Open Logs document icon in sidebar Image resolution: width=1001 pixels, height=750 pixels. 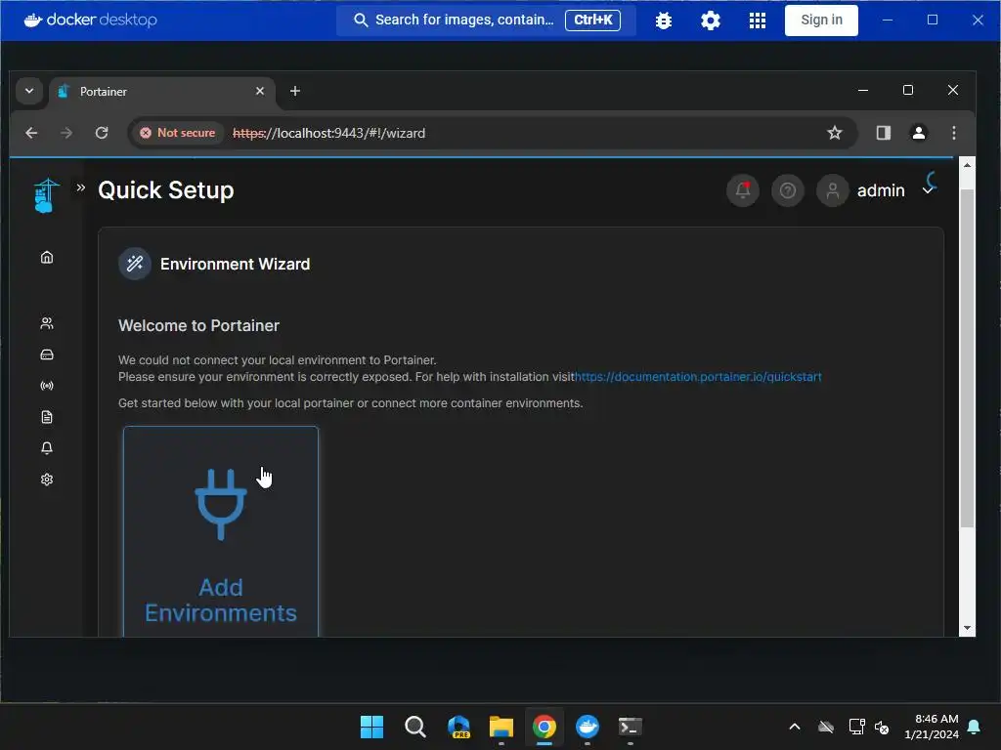click(47, 417)
